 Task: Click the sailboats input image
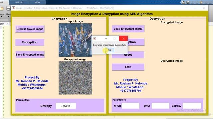click(x=75, y=40)
